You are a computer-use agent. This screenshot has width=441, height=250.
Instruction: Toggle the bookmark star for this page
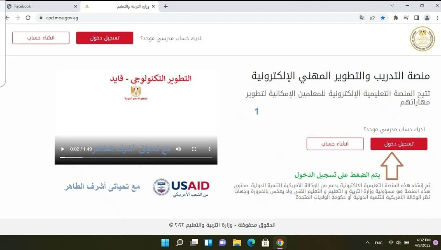383,18
